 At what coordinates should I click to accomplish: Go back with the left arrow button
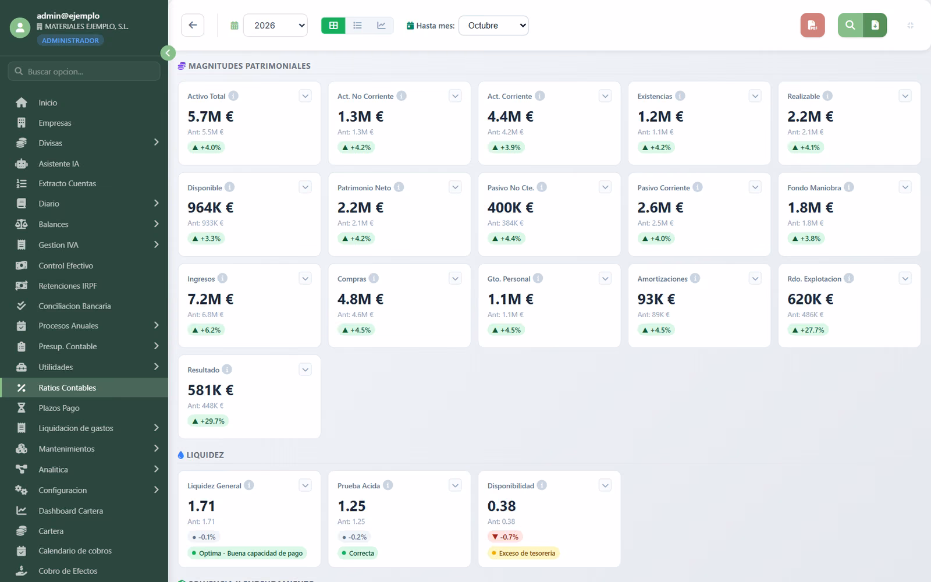point(193,25)
